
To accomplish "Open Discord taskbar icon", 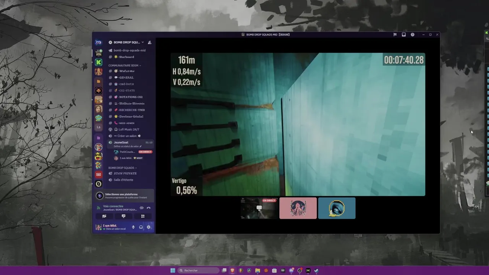I will coord(291,270).
